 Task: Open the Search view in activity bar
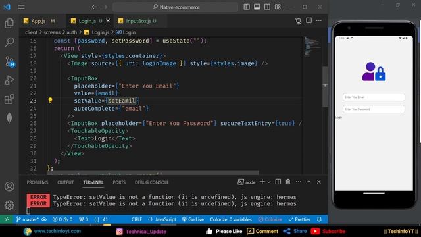(9, 42)
